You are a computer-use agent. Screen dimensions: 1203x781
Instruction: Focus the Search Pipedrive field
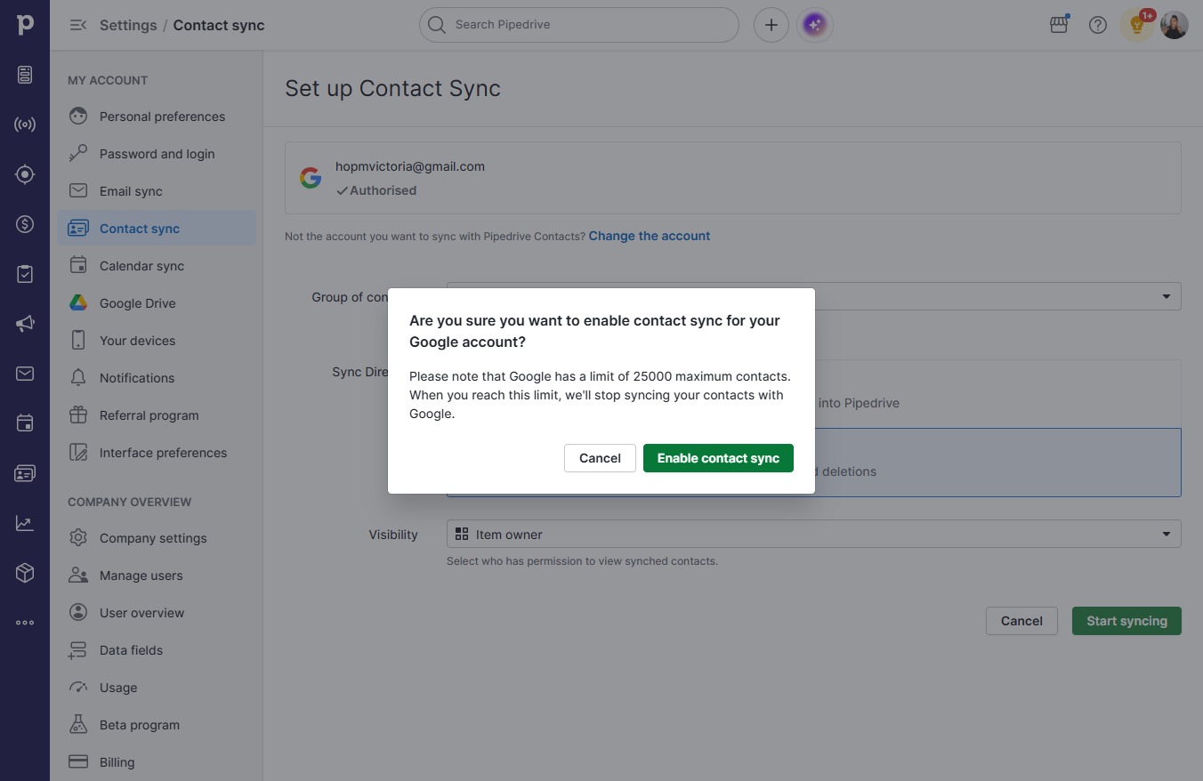[579, 25]
